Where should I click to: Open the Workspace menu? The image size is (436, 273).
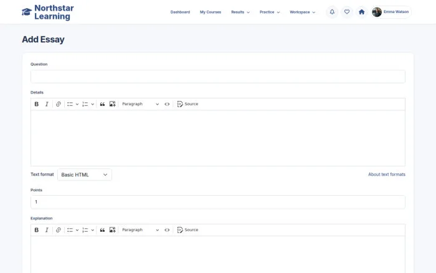(x=302, y=12)
